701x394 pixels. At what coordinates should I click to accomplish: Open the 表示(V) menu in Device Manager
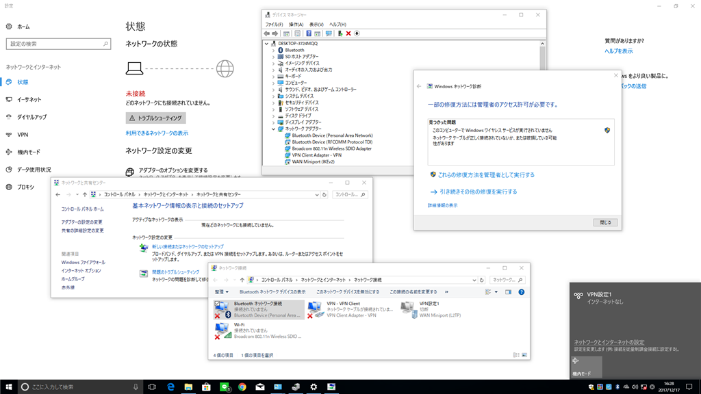(316, 25)
